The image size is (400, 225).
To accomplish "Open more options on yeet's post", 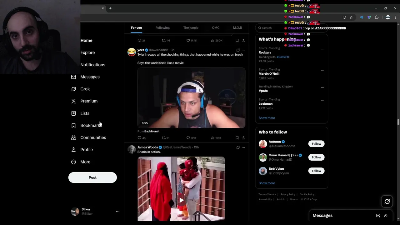I will (x=243, y=50).
